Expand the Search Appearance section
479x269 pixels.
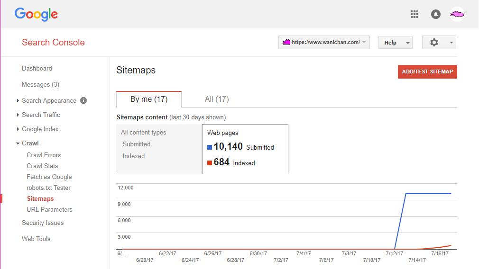point(18,100)
